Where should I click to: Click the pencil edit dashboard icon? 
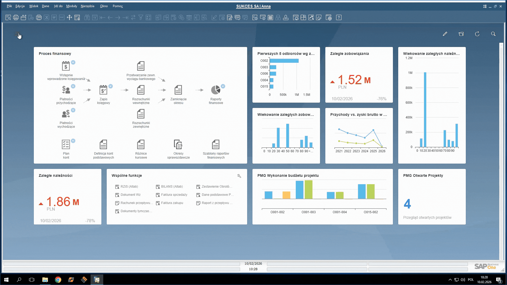(x=445, y=34)
